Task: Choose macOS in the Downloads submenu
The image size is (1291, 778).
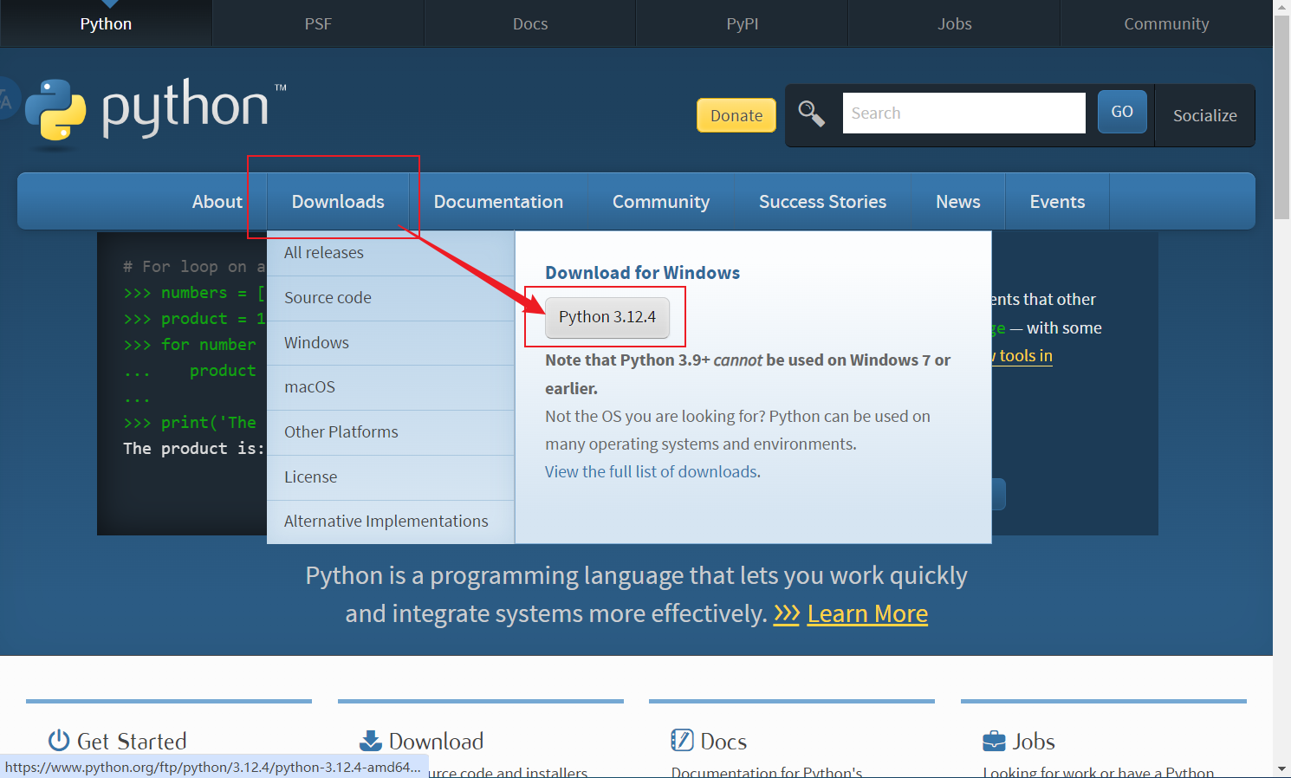Action: (309, 387)
